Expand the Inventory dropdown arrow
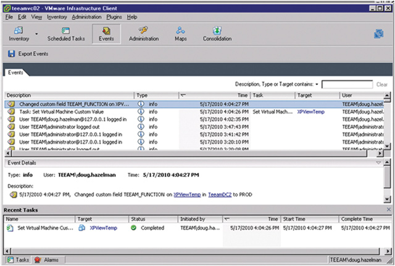395x266 pixels. tap(37, 34)
